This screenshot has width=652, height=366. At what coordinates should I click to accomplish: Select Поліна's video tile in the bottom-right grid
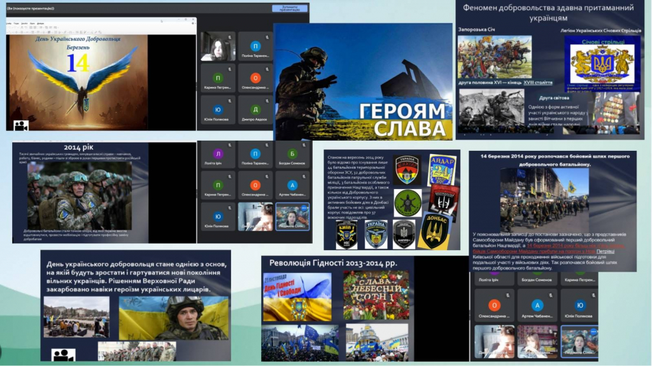click(x=537, y=341)
